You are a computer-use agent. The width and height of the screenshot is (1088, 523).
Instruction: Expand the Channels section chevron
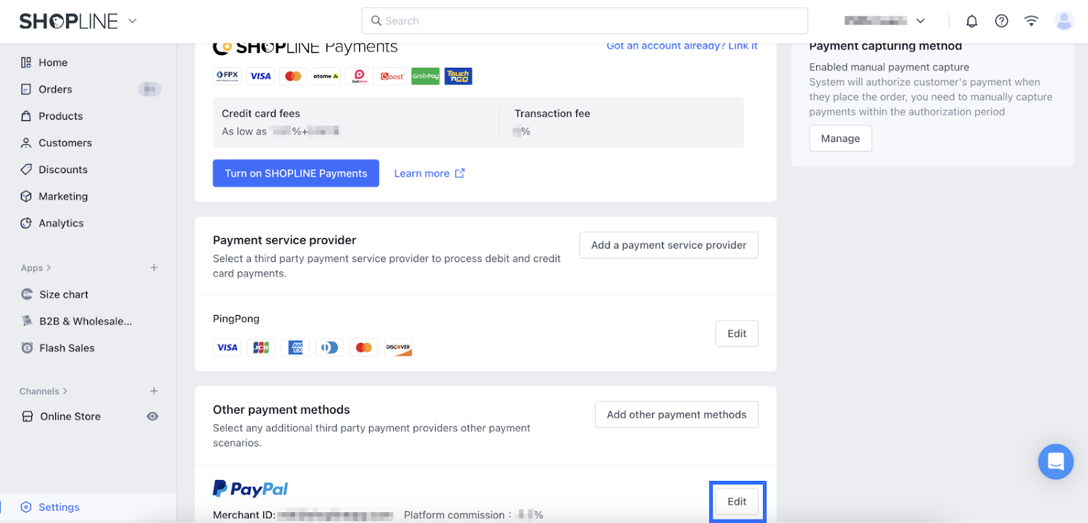[x=65, y=391]
